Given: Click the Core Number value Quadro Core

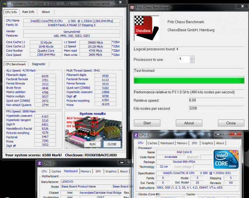Looking at the screenshot, I should 46,51.
